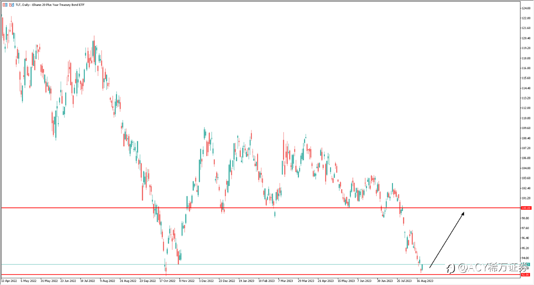The image size is (534, 285).
Task: Click the 95.20 price axis label
Action: (x=525, y=248)
